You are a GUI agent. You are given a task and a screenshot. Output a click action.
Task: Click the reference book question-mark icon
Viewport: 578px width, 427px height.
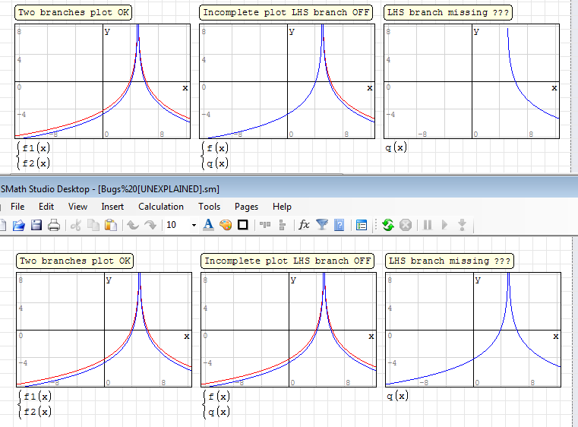(x=340, y=225)
